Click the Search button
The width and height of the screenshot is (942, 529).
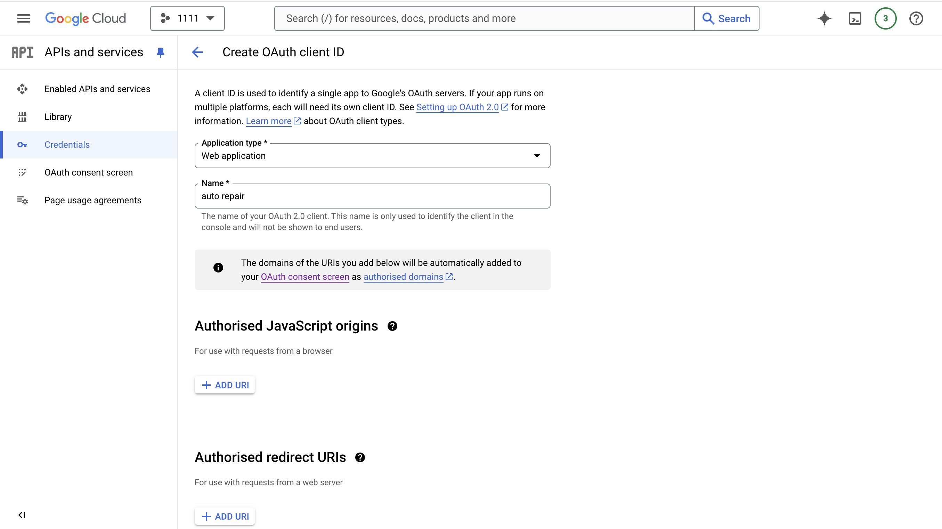tap(726, 18)
